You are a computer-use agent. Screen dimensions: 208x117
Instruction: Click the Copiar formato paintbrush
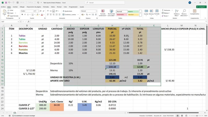point(8,16)
